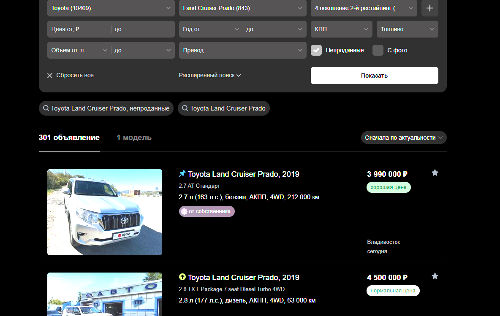Click the 'сегодня' date text
500x316 pixels.
point(377,251)
